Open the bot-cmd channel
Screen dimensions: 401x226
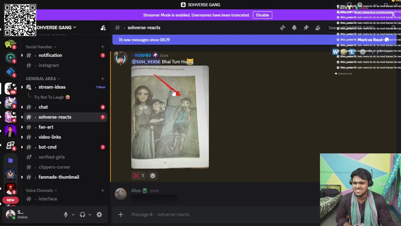pyautogui.click(x=65, y=147)
